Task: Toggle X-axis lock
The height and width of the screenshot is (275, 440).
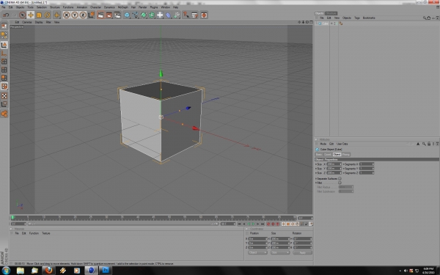Action: pos(67,15)
